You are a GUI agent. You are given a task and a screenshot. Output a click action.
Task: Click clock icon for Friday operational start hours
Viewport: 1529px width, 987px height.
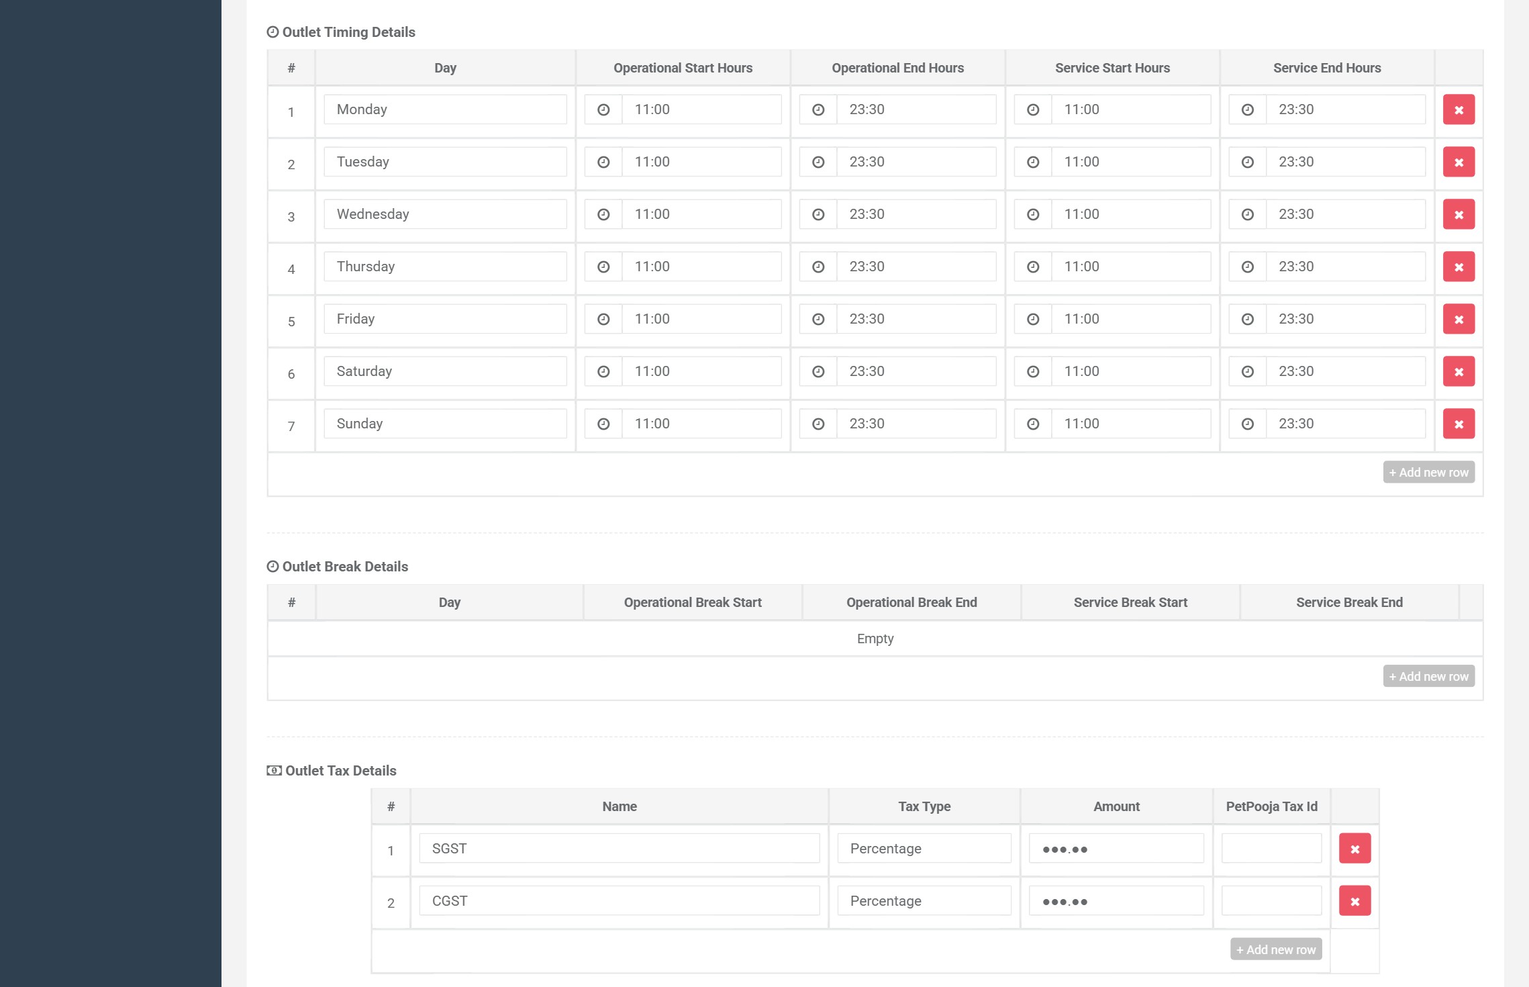pos(603,319)
